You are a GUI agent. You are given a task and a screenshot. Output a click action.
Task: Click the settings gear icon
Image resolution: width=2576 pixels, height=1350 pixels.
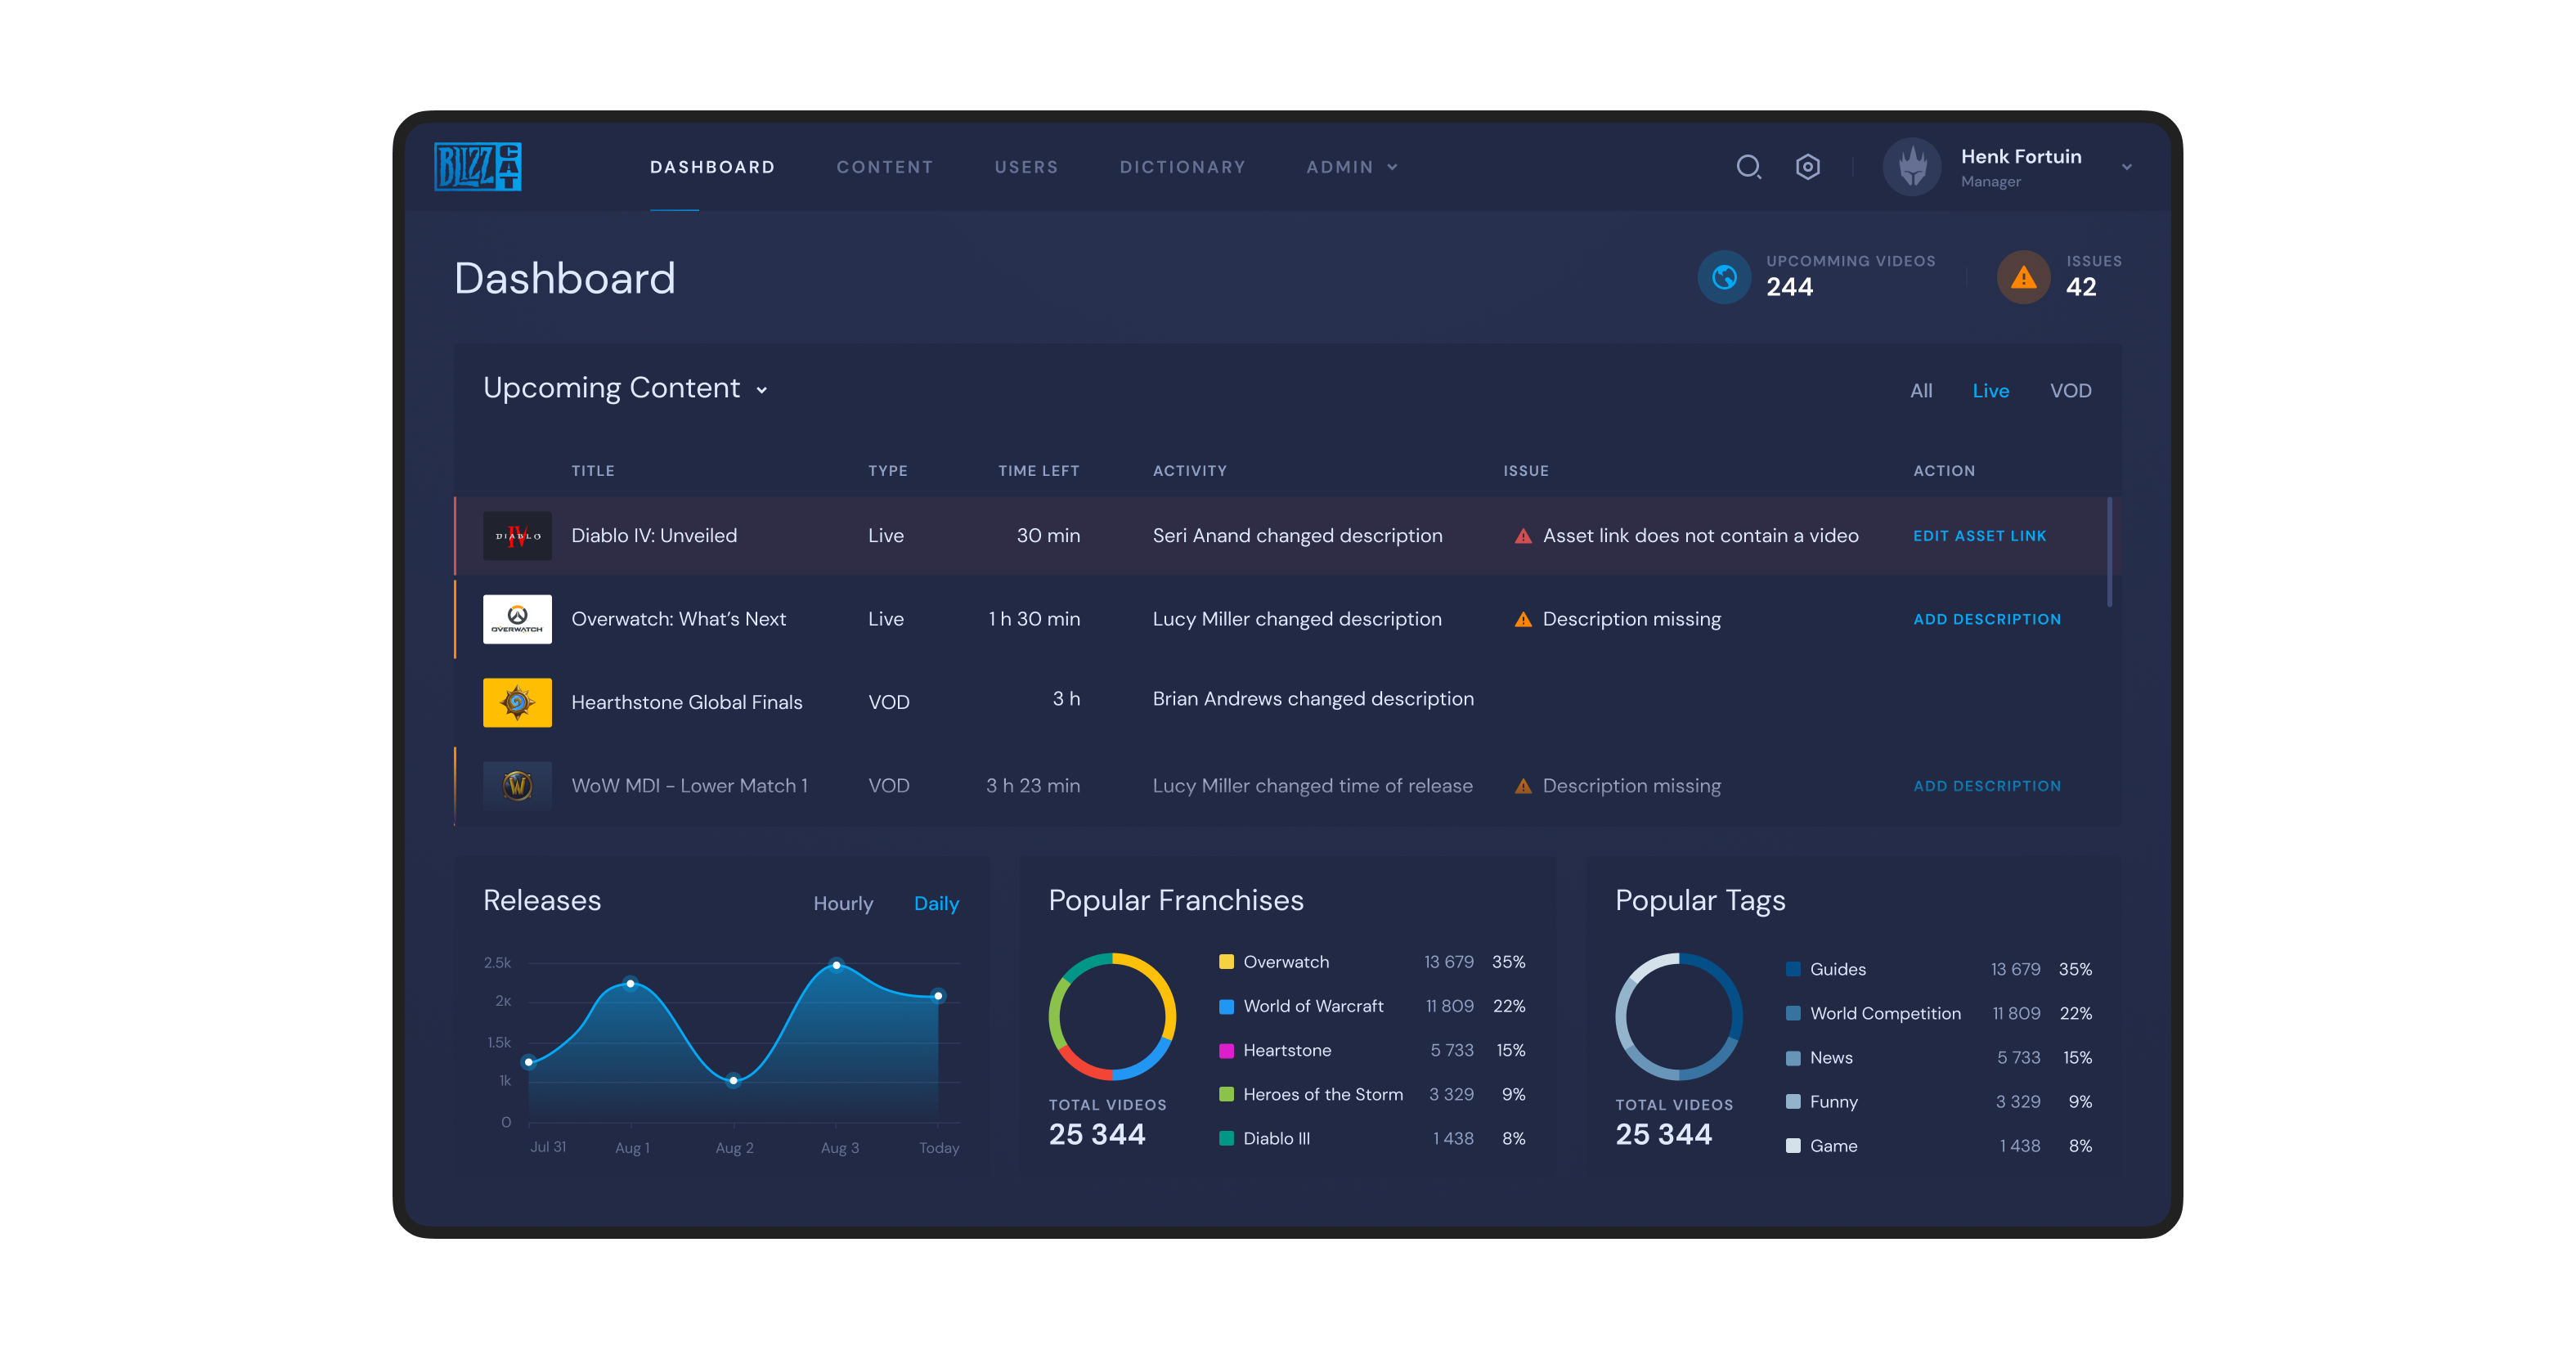tap(1808, 166)
